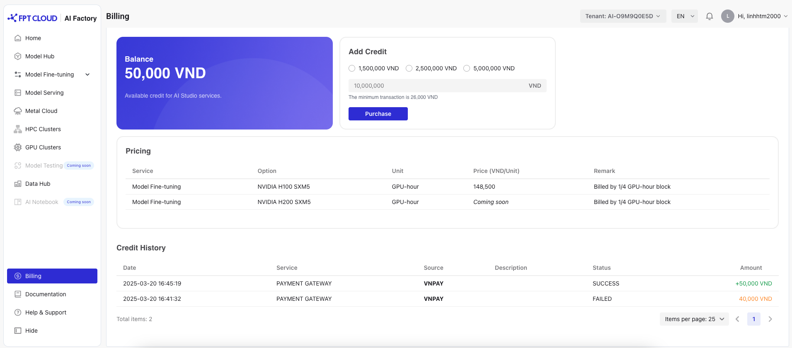Open notifications bell

click(x=710, y=16)
